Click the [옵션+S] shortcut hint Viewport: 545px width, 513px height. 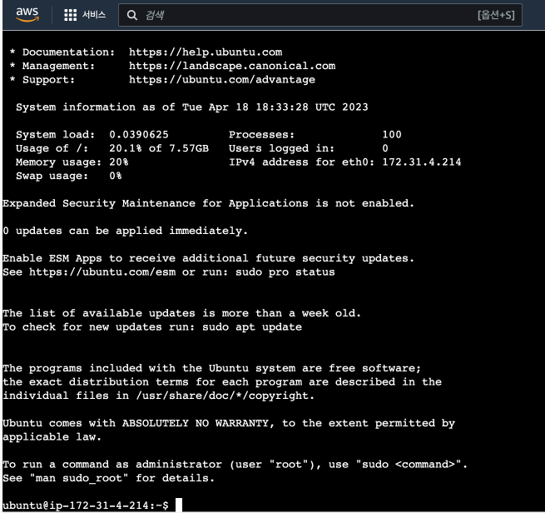click(496, 15)
